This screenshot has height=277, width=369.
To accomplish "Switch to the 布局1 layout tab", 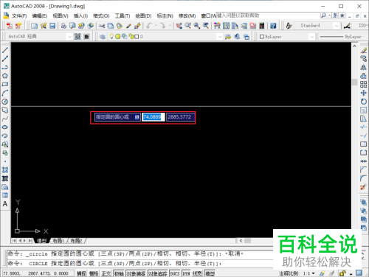I will pyautogui.click(x=58, y=241).
